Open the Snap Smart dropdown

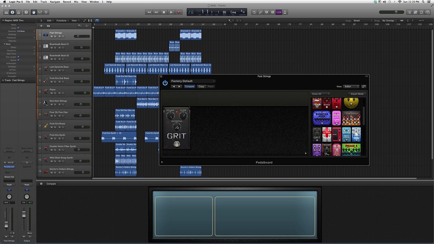pyautogui.click(x=362, y=21)
